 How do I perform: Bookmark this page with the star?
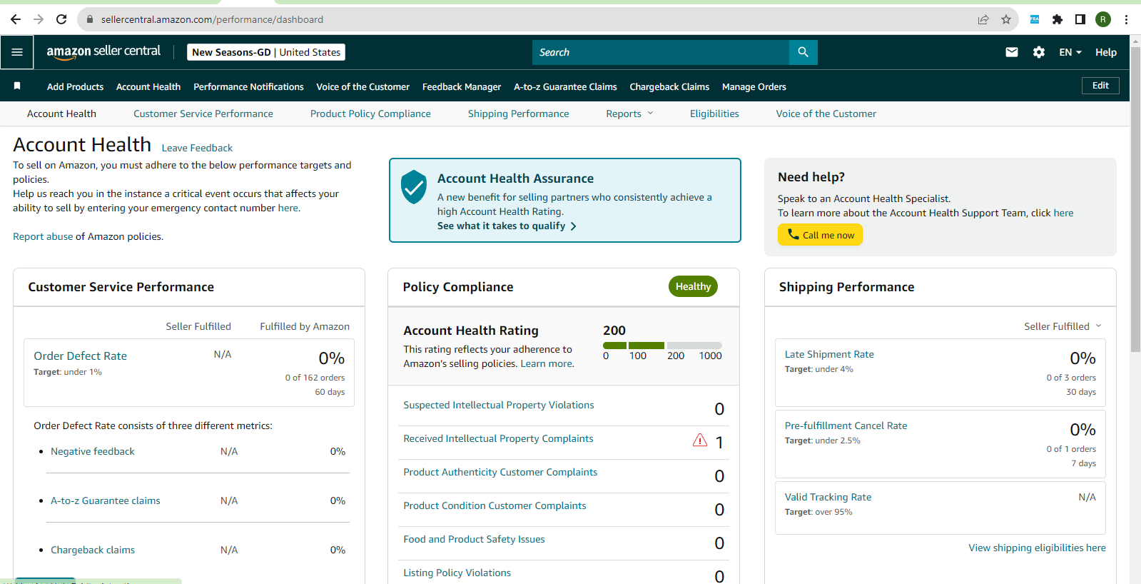[1006, 19]
